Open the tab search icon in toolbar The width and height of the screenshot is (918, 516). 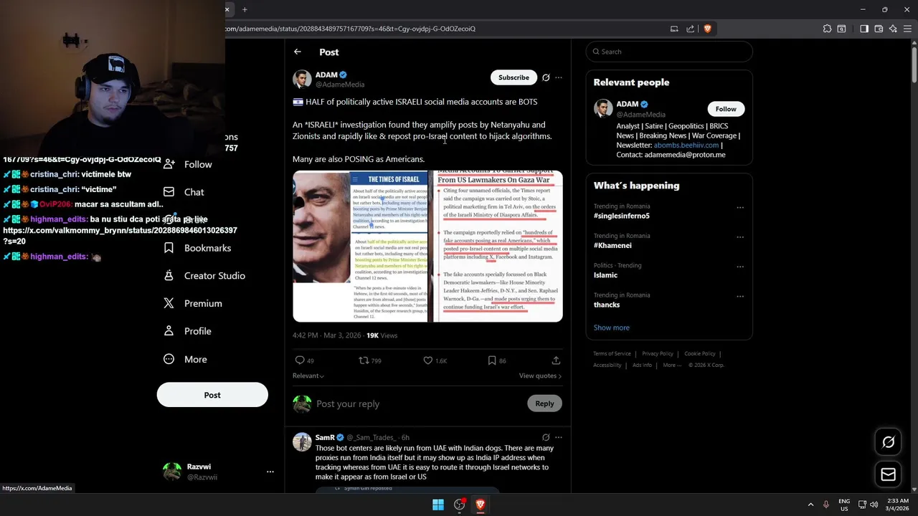click(x=841, y=29)
